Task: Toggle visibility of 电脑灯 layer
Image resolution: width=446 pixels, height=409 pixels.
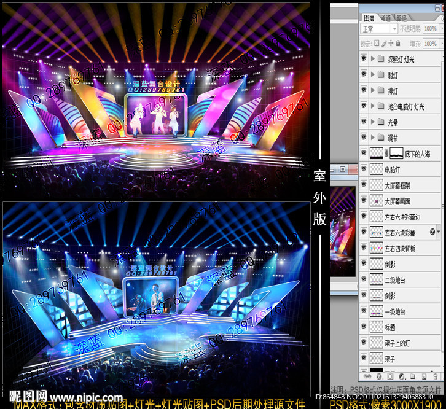Action: (x=364, y=169)
